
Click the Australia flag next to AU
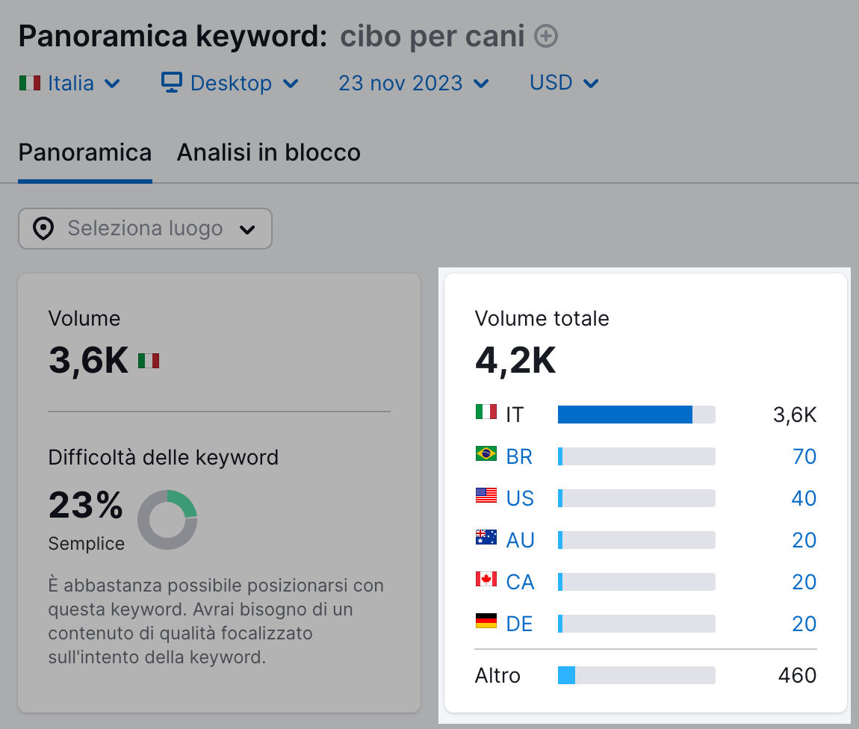[x=485, y=539]
